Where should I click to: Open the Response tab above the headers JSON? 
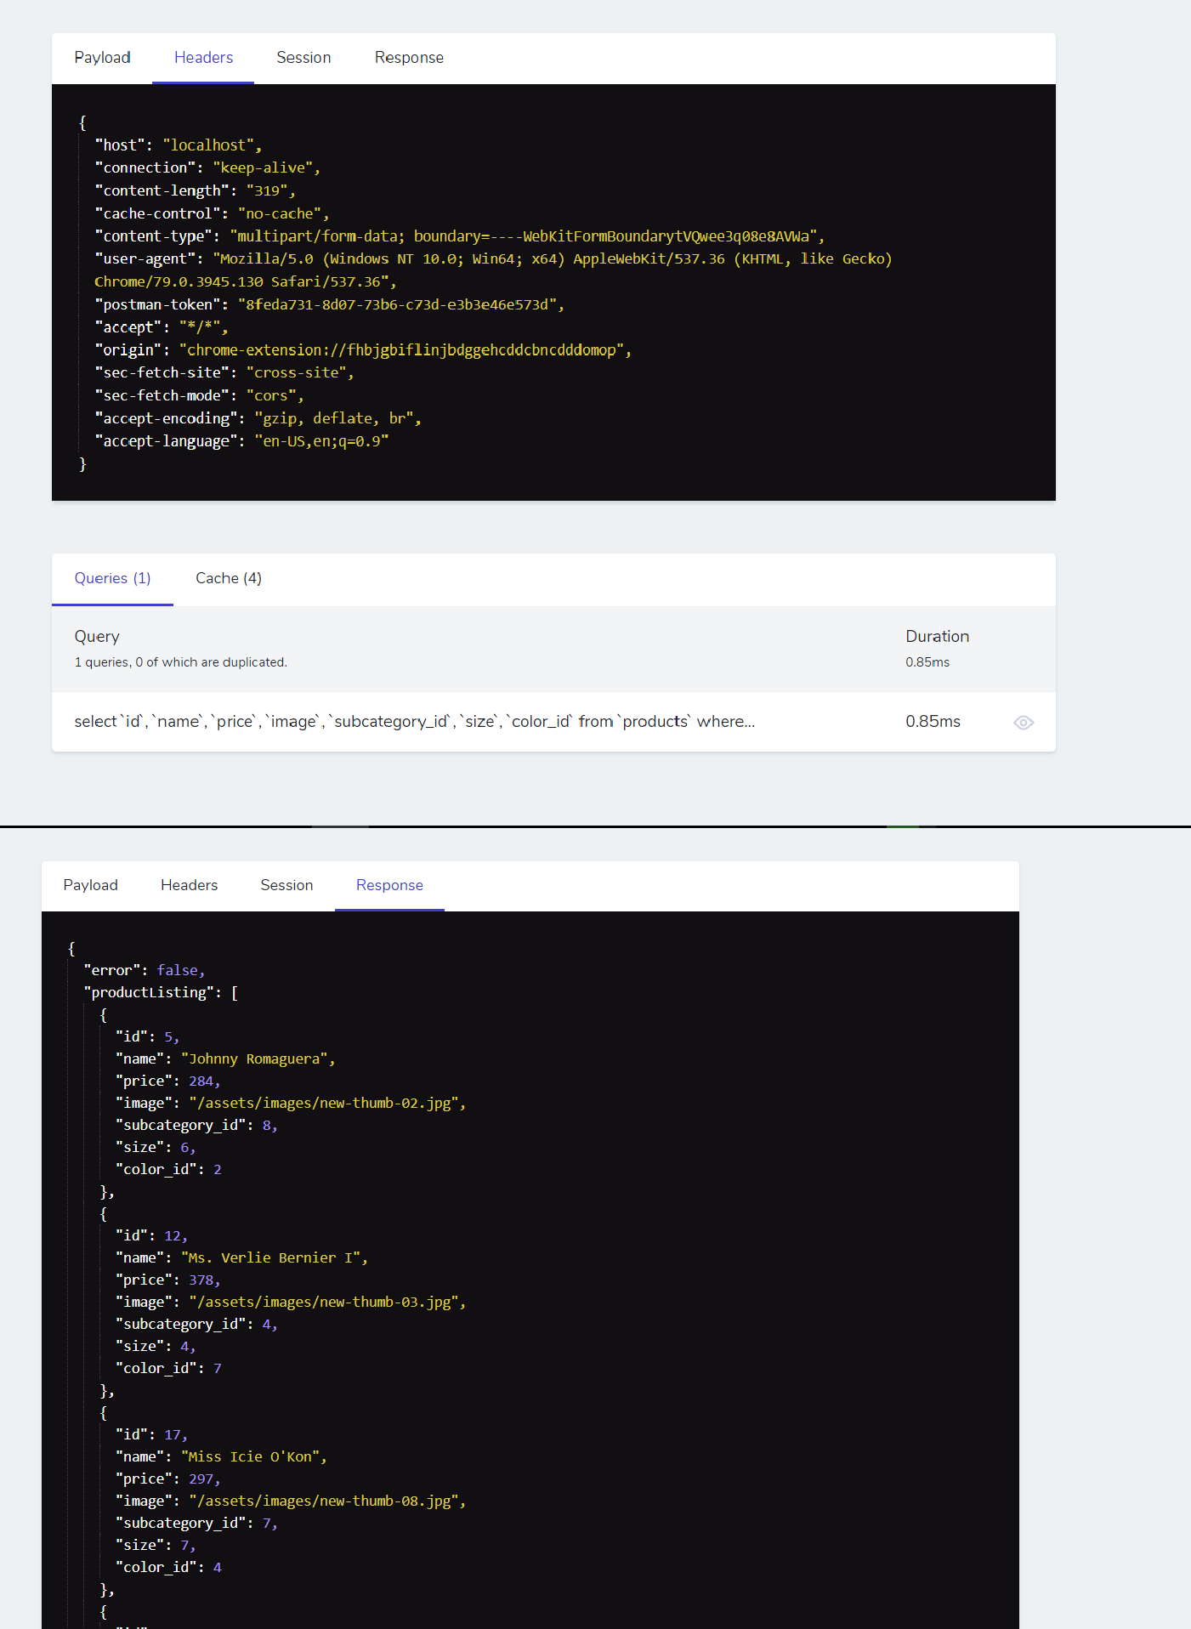pyautogui.click(x=409, y=58)
